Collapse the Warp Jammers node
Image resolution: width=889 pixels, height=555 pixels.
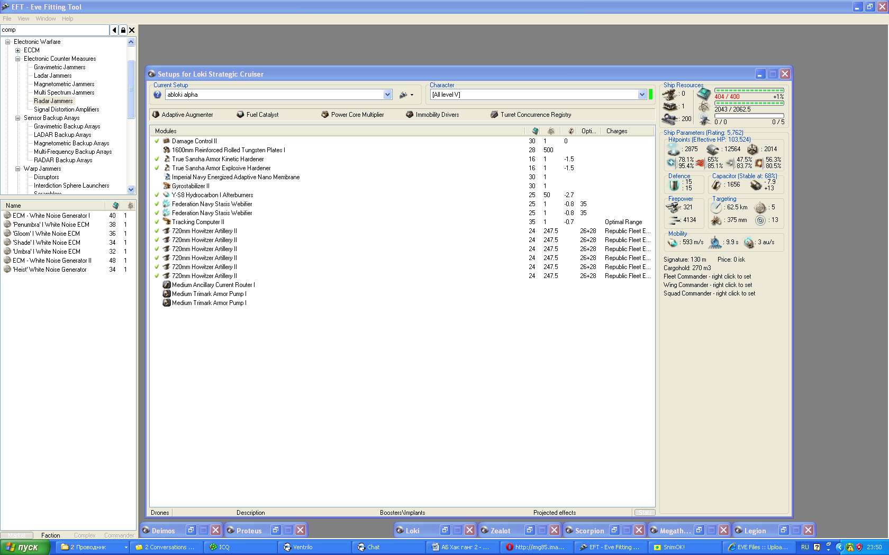tap(17, 169)
